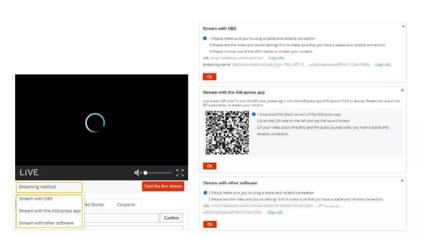Screen dimensions: 421x237
Task: Adjust the video player volume slider
Action: tap(158, 173)
